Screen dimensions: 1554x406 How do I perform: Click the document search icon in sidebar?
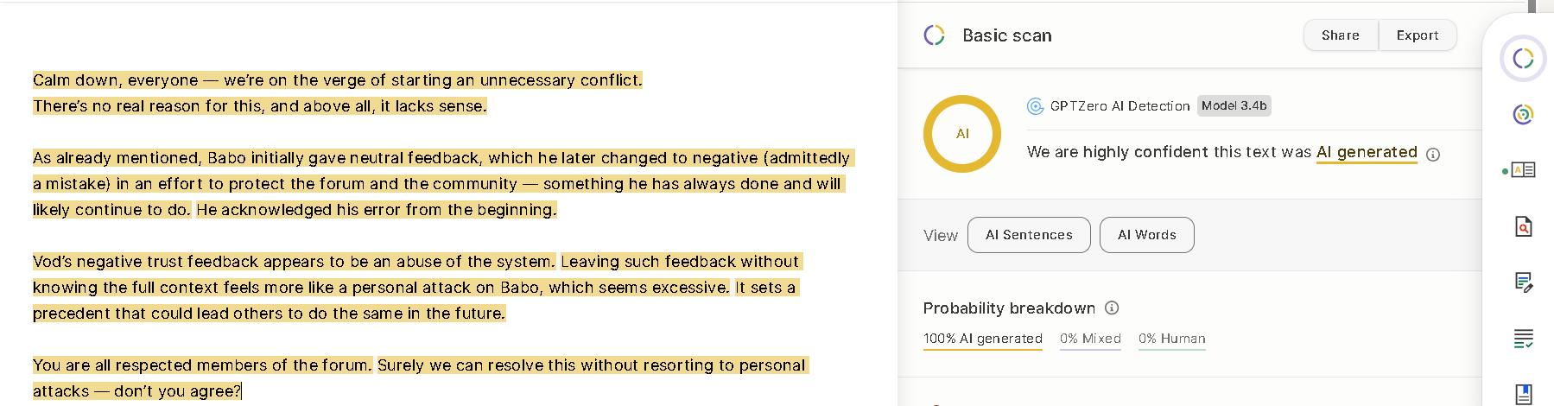point(1524,226)
